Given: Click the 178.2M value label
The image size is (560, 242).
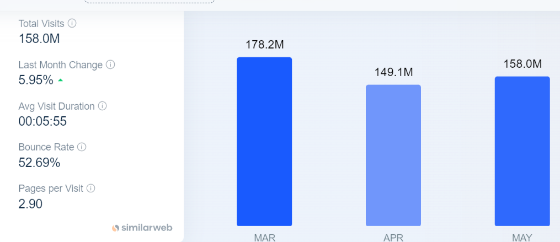Looking at the screenshot, I should coord(265,45).
